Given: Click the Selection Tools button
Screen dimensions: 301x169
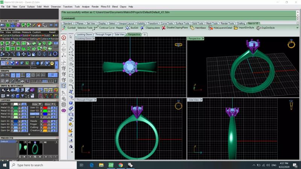Looking at the screenshot, I should tap(85, 28).
